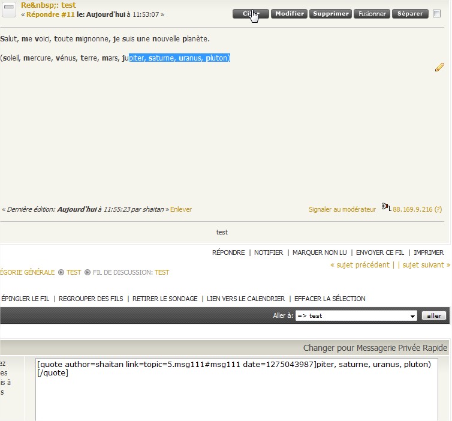
Task: Click the Fusionner button
Action: [x=372, y=14]
